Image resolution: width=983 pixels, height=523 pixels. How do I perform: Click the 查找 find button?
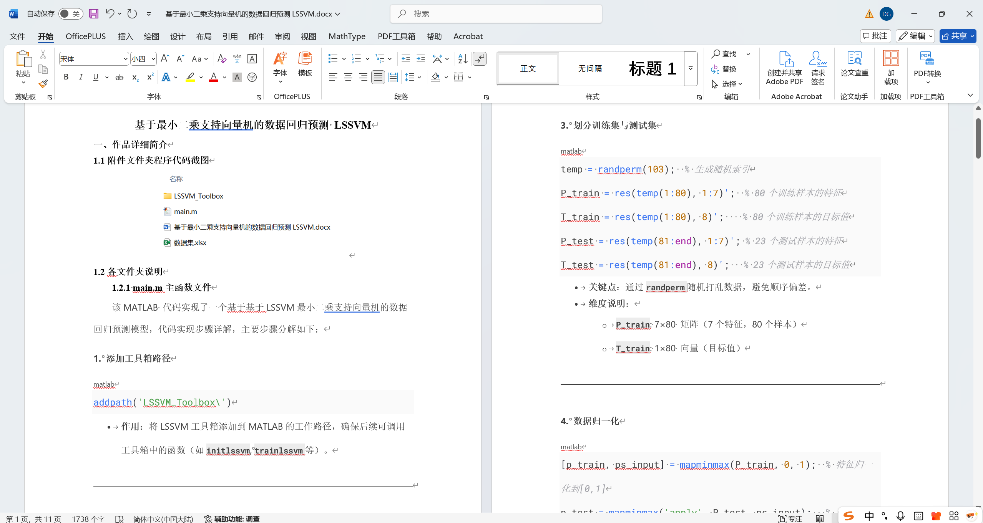click(725, 54)
